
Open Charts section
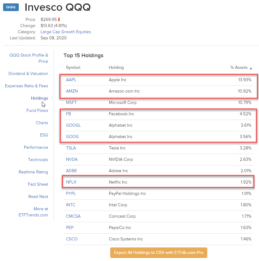42,123
